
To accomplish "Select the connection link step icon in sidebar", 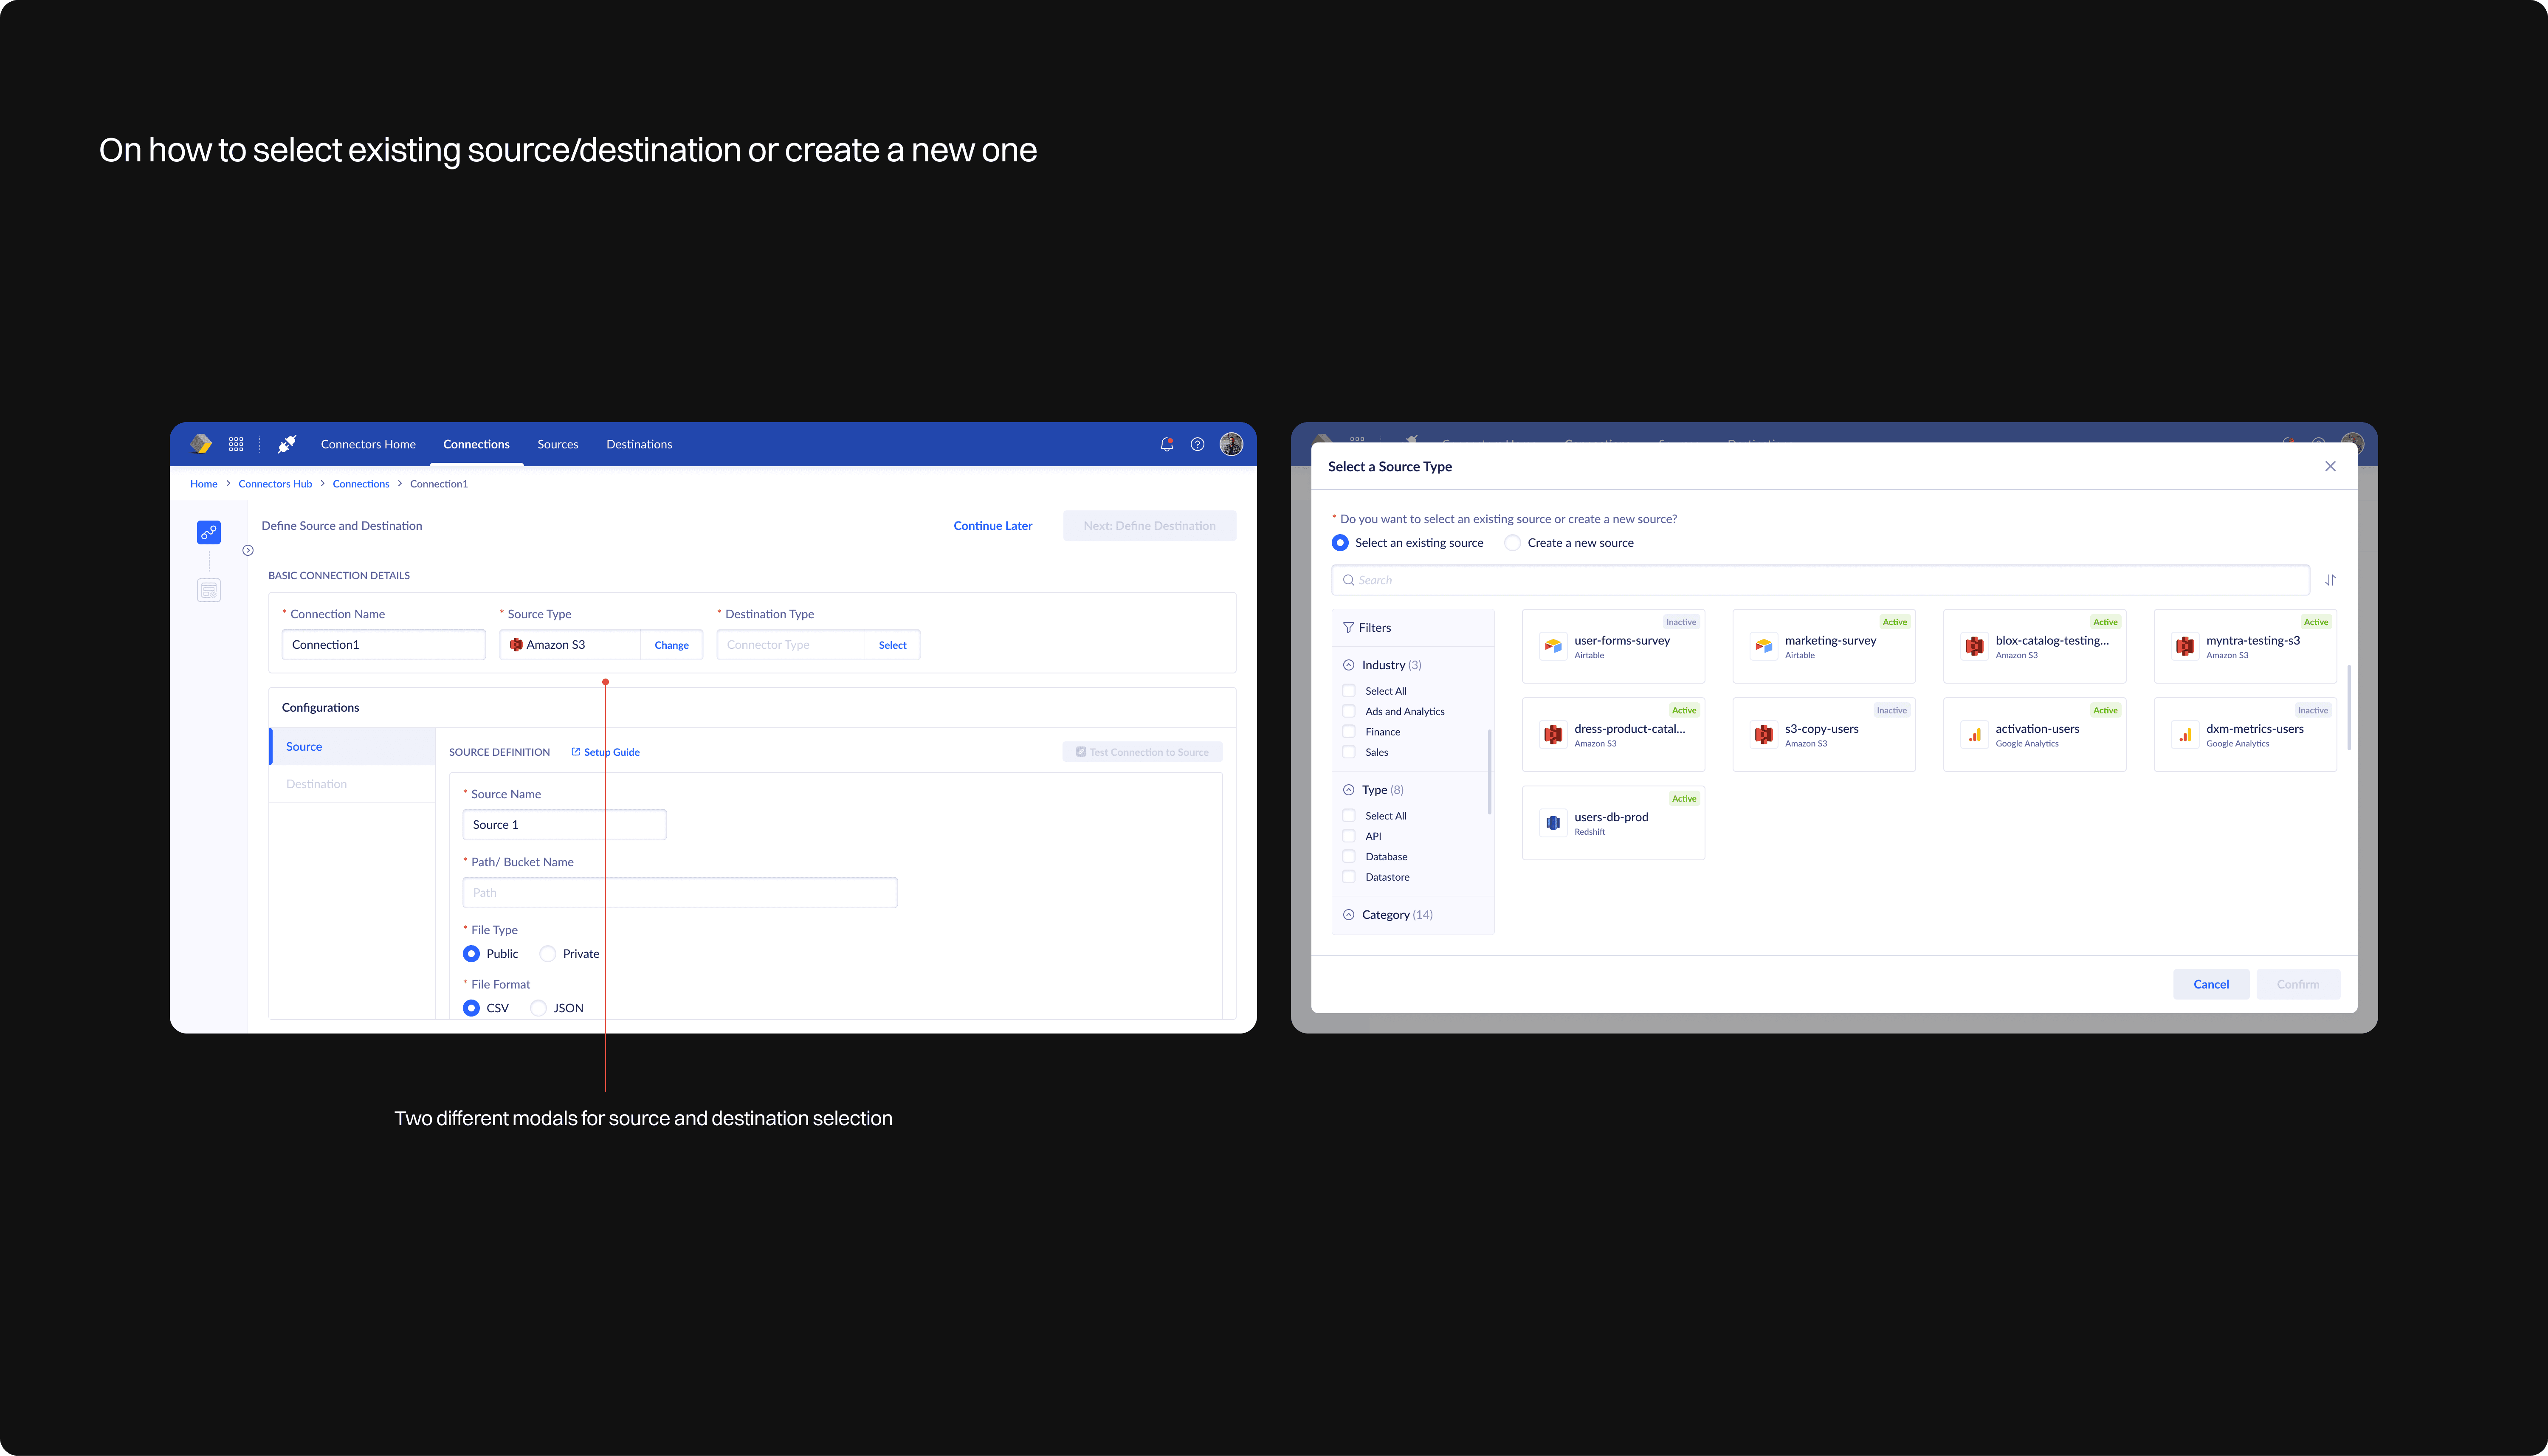I will pyautogui.click(x=209, y=532).
